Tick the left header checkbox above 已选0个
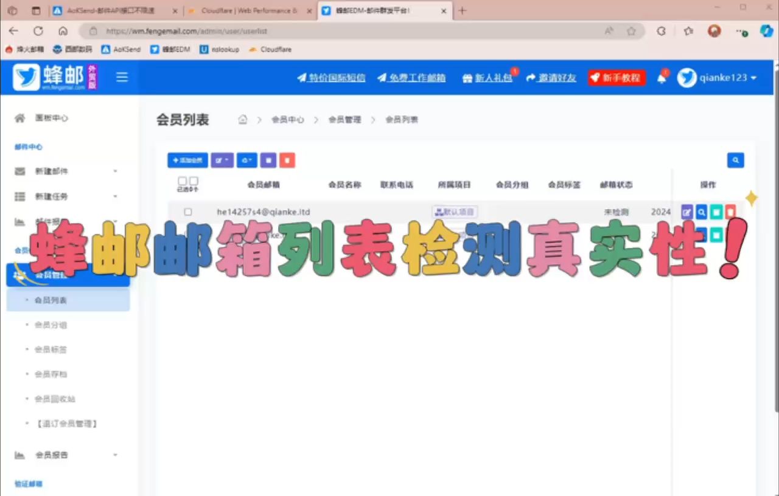779x496 pixels. [182, 181]
